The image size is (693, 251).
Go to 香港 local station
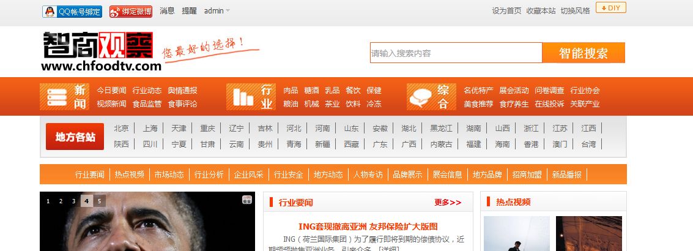pyautogui.click(x=532, y=144)
